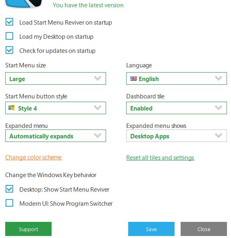
Task: Click the flag icon beside English
Action: 133,79
